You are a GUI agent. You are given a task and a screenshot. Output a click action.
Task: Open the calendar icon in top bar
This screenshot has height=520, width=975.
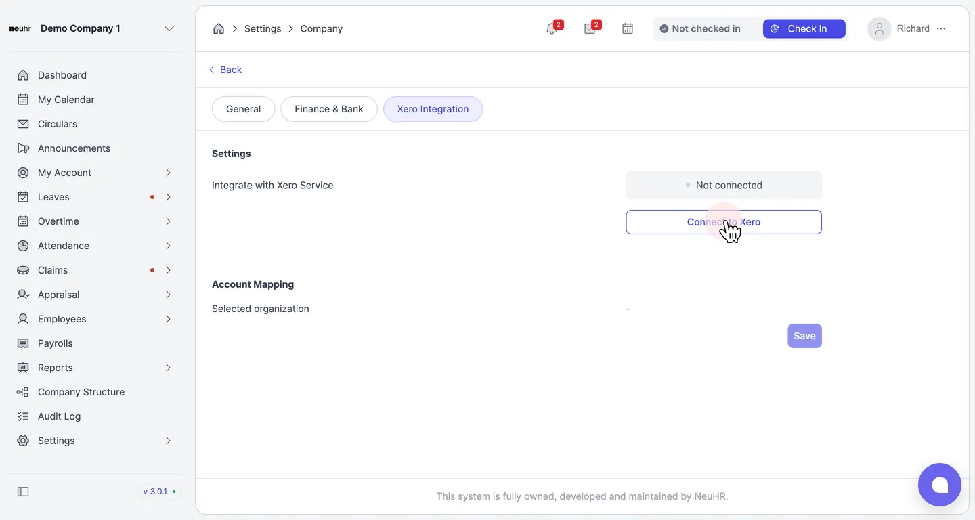tap(628, 28)
